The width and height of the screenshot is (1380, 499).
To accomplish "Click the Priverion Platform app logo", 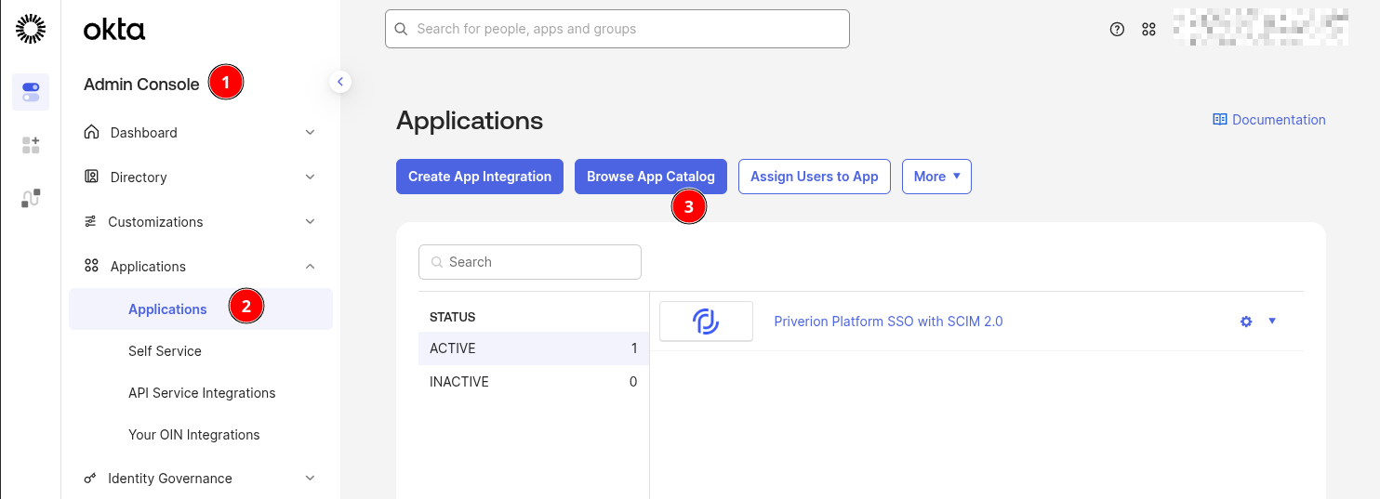I will click(706, 322).
